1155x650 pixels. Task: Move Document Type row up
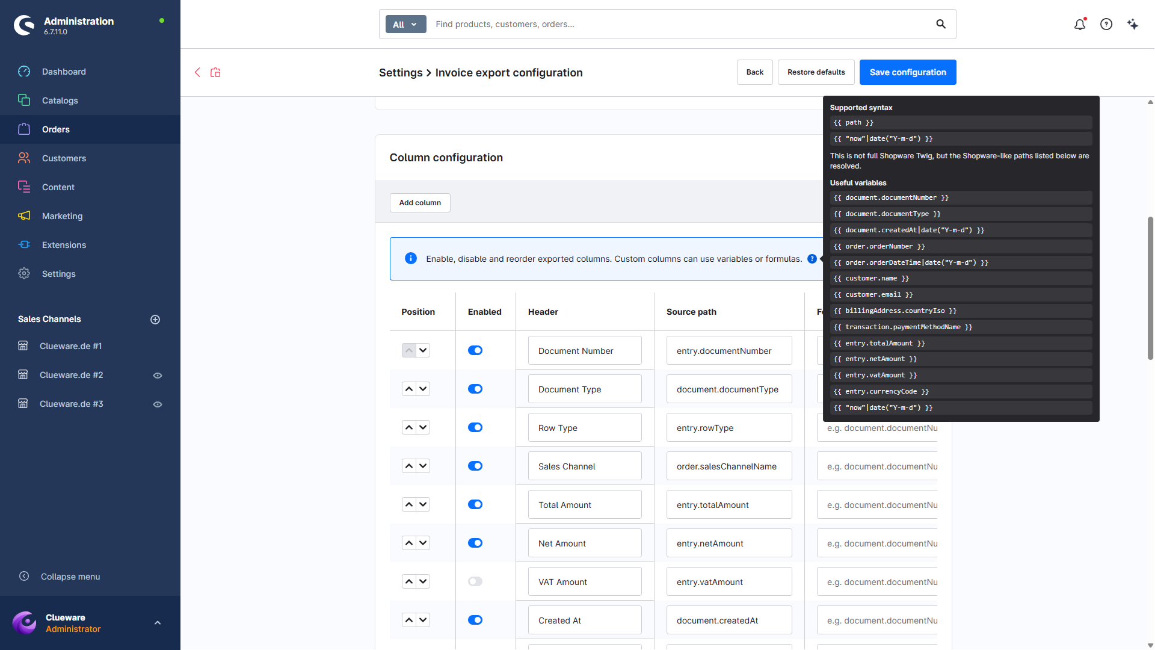click(409, 389)
